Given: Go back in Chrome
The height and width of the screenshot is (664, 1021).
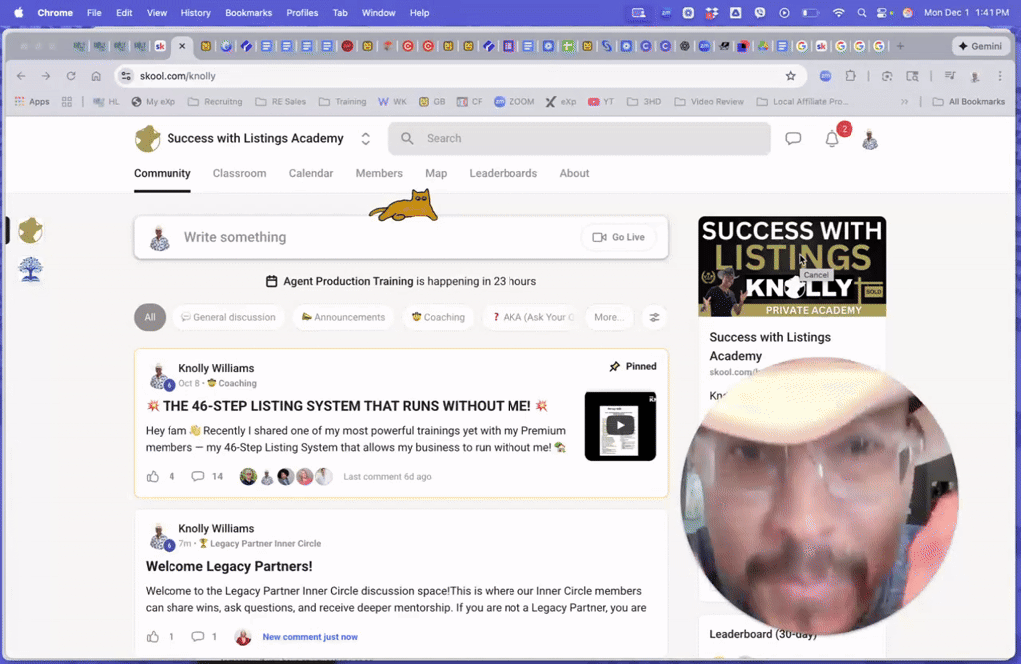Looking at the screenshot, I should [21, 76].
